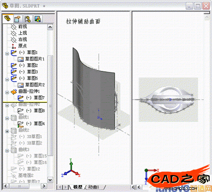
Task: Click the 草图7 sketch icon
Action: pyautogui.click(x=20, y=98)
